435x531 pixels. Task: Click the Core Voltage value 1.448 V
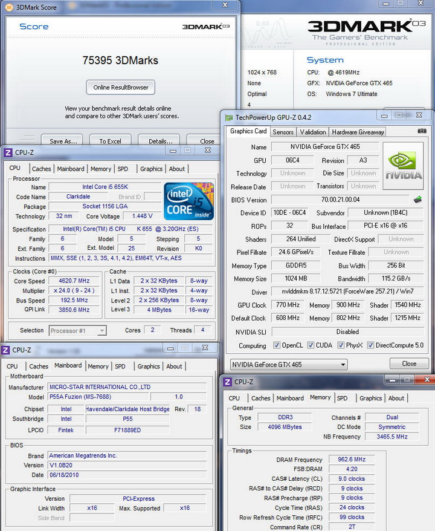pos(142,216)
